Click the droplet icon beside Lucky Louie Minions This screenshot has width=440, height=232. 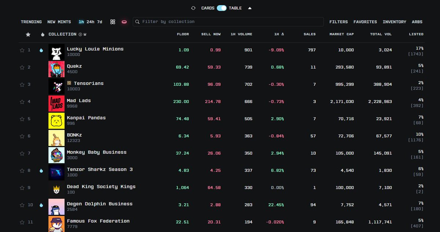41,50
